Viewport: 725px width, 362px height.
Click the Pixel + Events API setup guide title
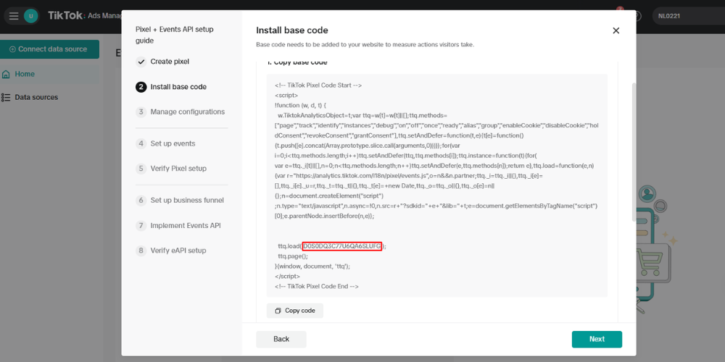[175, 35]
